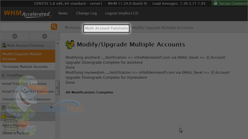This screenshot has width=248, height=139.
Task: Click the Themes section icon
Action: click(4, 108)
